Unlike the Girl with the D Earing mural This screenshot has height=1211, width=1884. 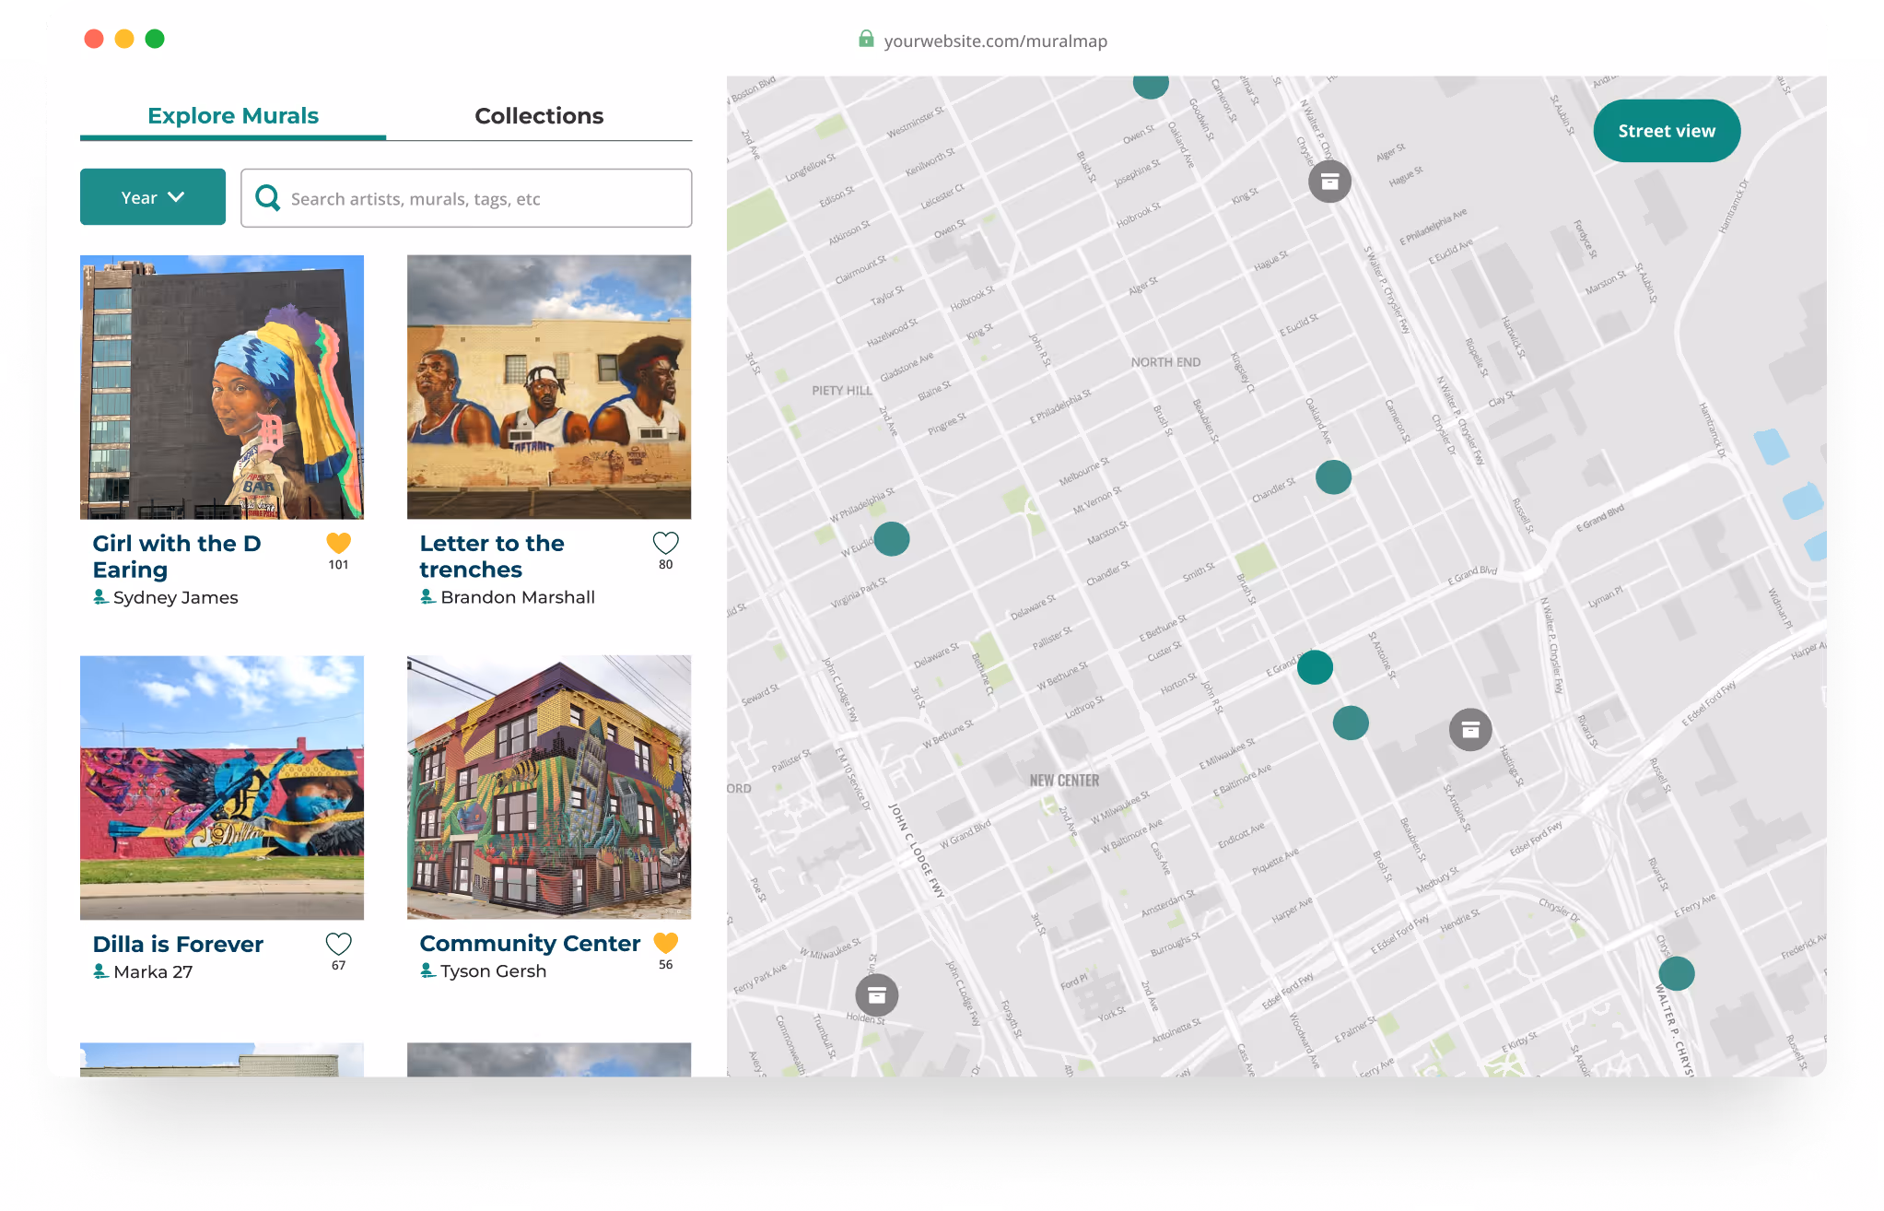[339, 543]
